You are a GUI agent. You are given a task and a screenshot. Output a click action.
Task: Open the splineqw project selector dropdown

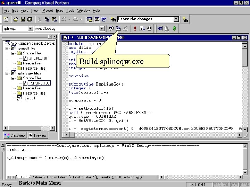30,29
